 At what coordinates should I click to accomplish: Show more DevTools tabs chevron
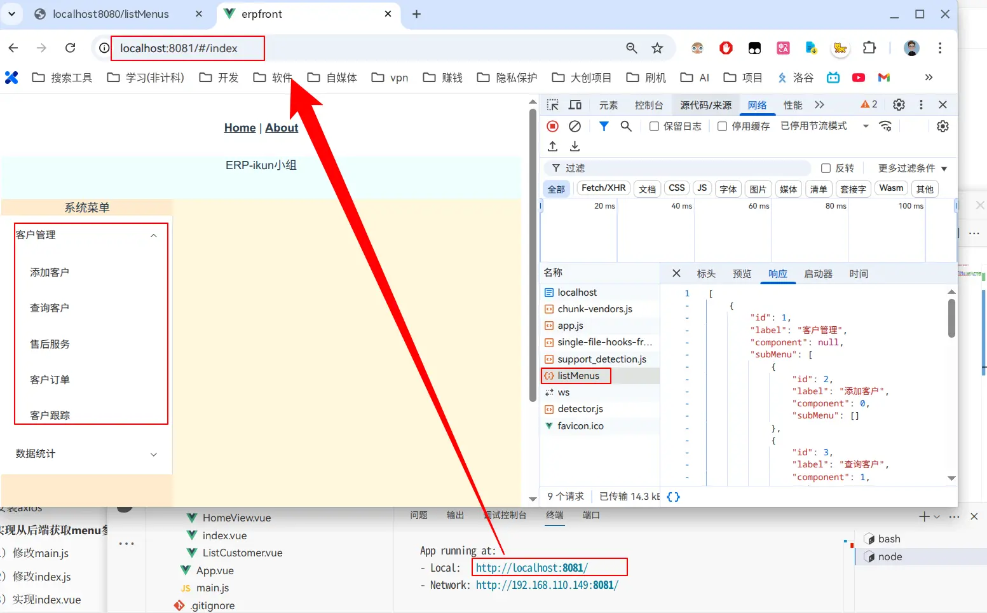pyautogui.click(x=819, y=105)
